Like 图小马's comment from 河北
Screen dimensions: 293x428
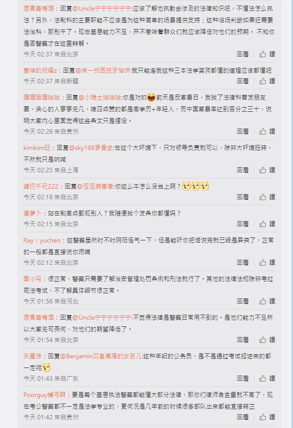click(x=267, y=301)
